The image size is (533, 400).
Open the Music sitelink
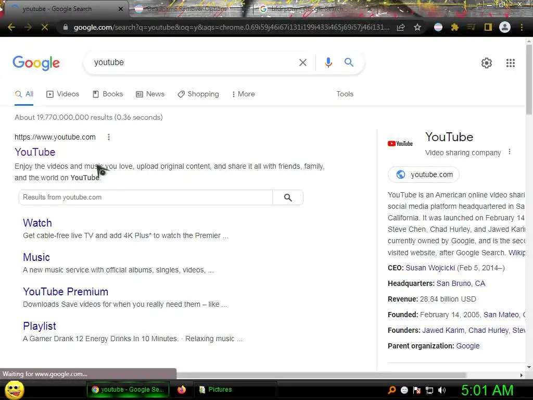coord(36,257)
